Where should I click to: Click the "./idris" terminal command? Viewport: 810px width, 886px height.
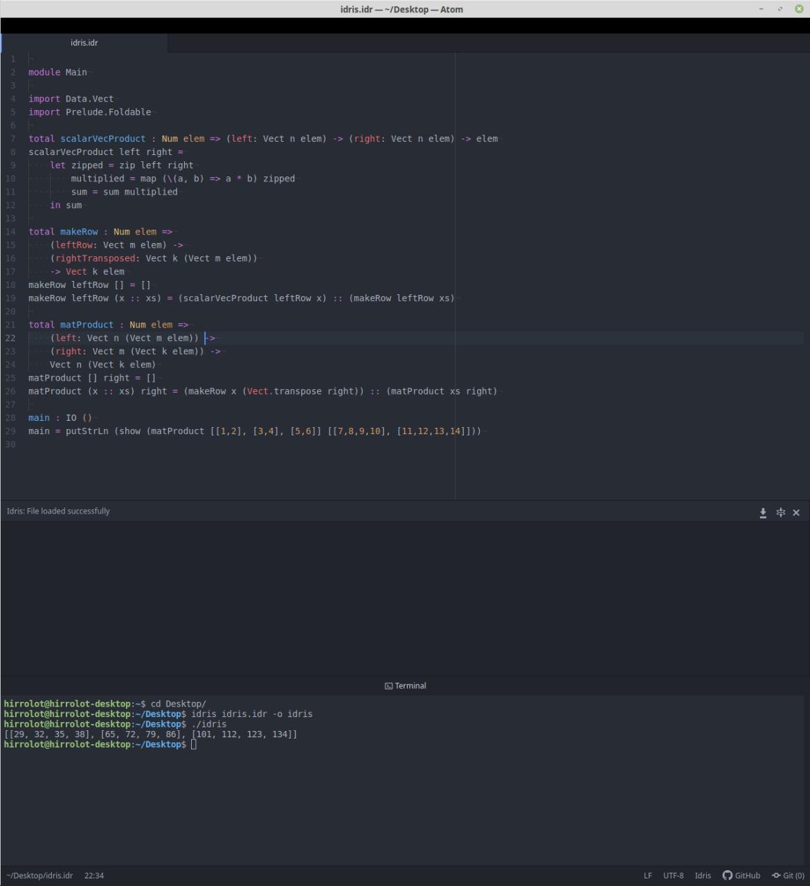pos(208,724)
